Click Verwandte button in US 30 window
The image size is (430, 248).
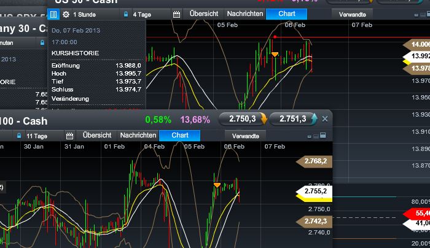coord(353,14)
